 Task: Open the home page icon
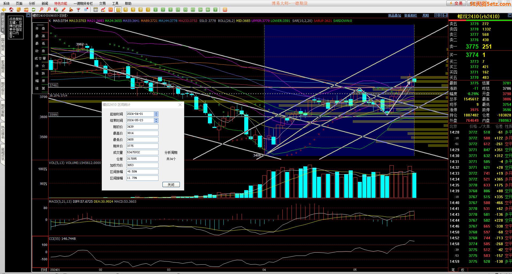(x=11, y=10)
